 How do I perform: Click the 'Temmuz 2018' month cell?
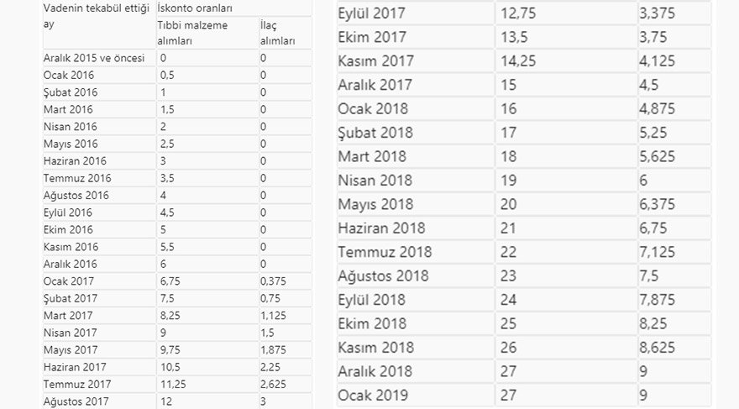[385, 252]
